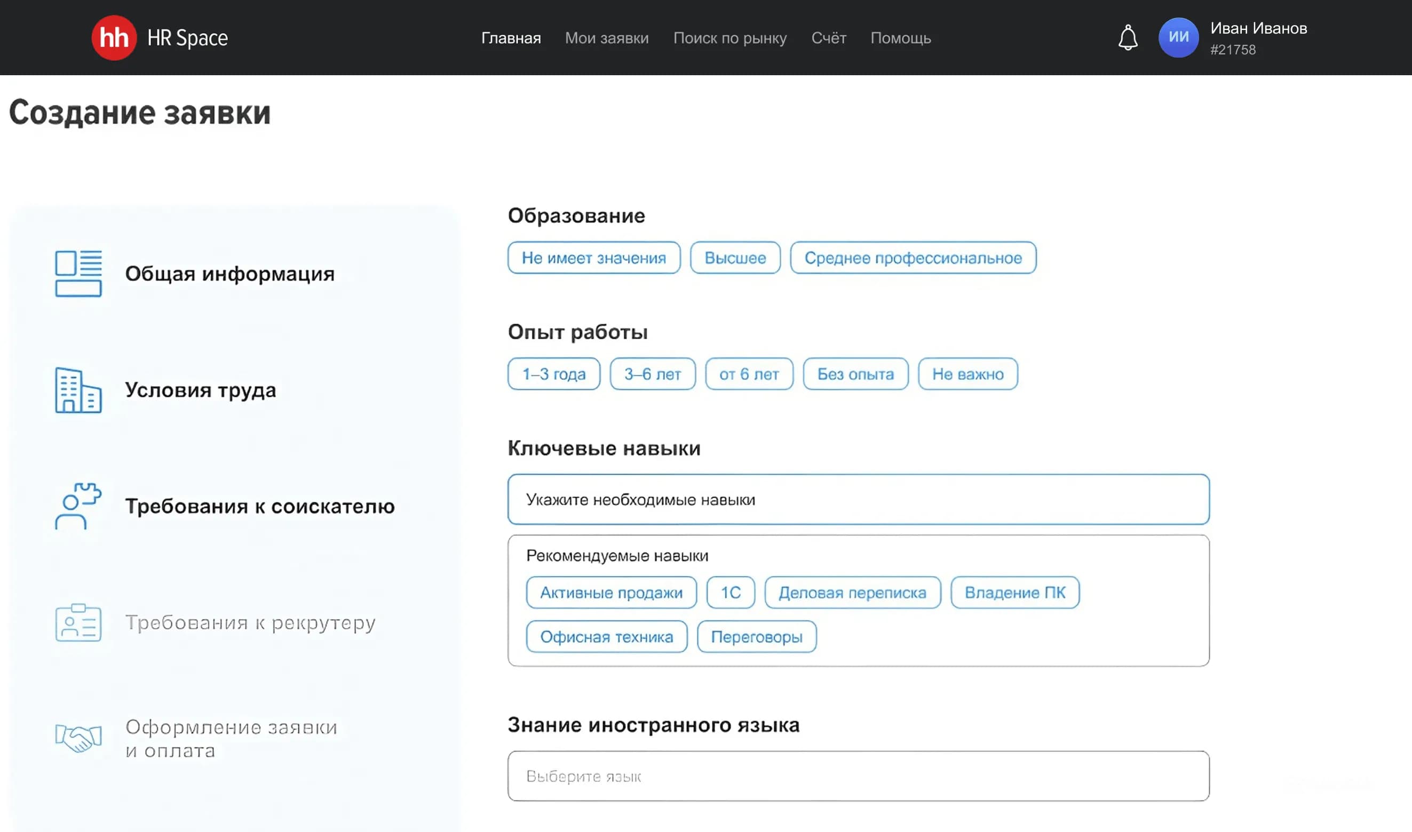The height and width of the screenshot is (832, 1412).
Task: Select Высшее education option
Action: click(735, 258)
